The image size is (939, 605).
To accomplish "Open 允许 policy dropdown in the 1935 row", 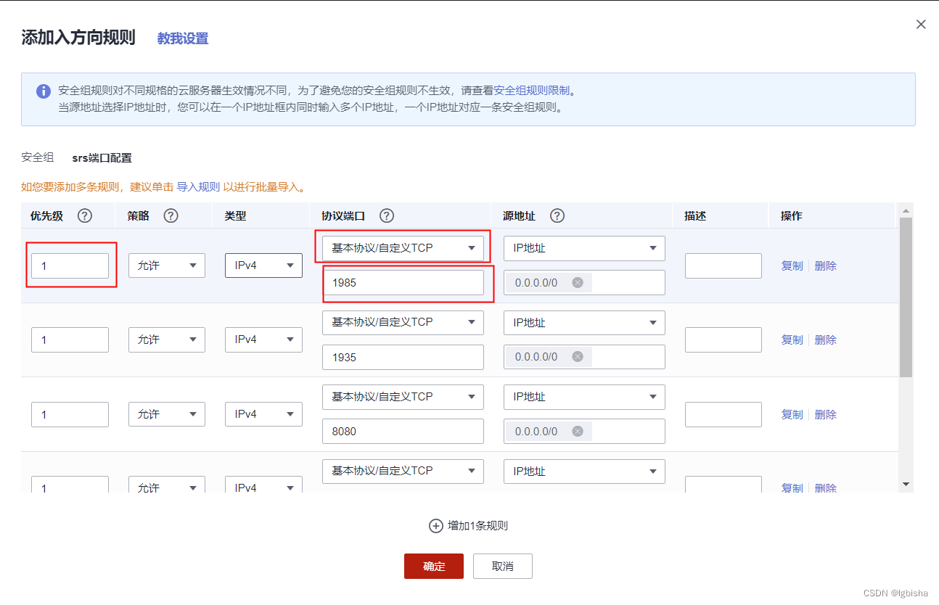I will click(167, 339).
